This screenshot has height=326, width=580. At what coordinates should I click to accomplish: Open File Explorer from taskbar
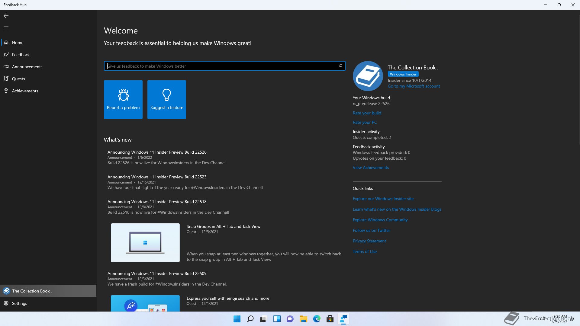coord(304,319)
